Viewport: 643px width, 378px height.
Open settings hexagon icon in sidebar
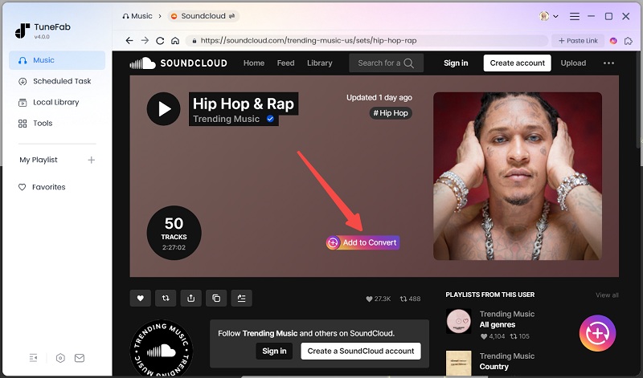coord(60,358)
